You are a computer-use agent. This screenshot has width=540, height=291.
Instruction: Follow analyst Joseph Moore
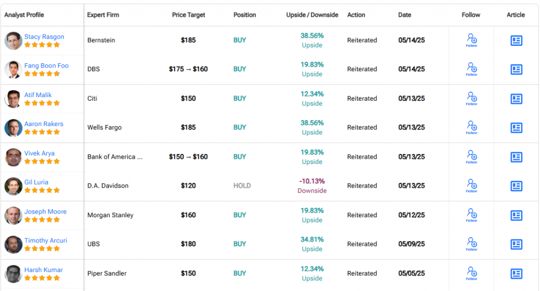[x=471, y=215]
